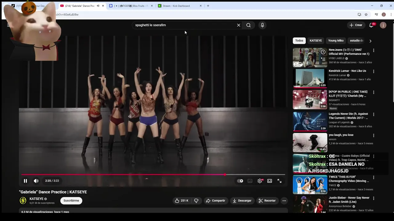The width and height of the screenshot is (394, 221).
Task: Open options for the NewJeans OMG video
Action: click(374, 50)
